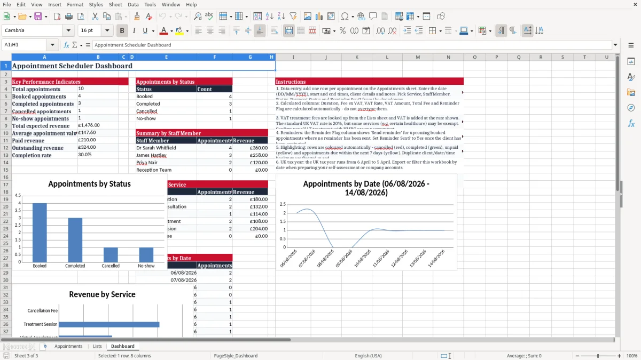This screenshot has height=360, width=641.
Task: Expand the Borders dropdown arrow
Action: click(440, 31)
